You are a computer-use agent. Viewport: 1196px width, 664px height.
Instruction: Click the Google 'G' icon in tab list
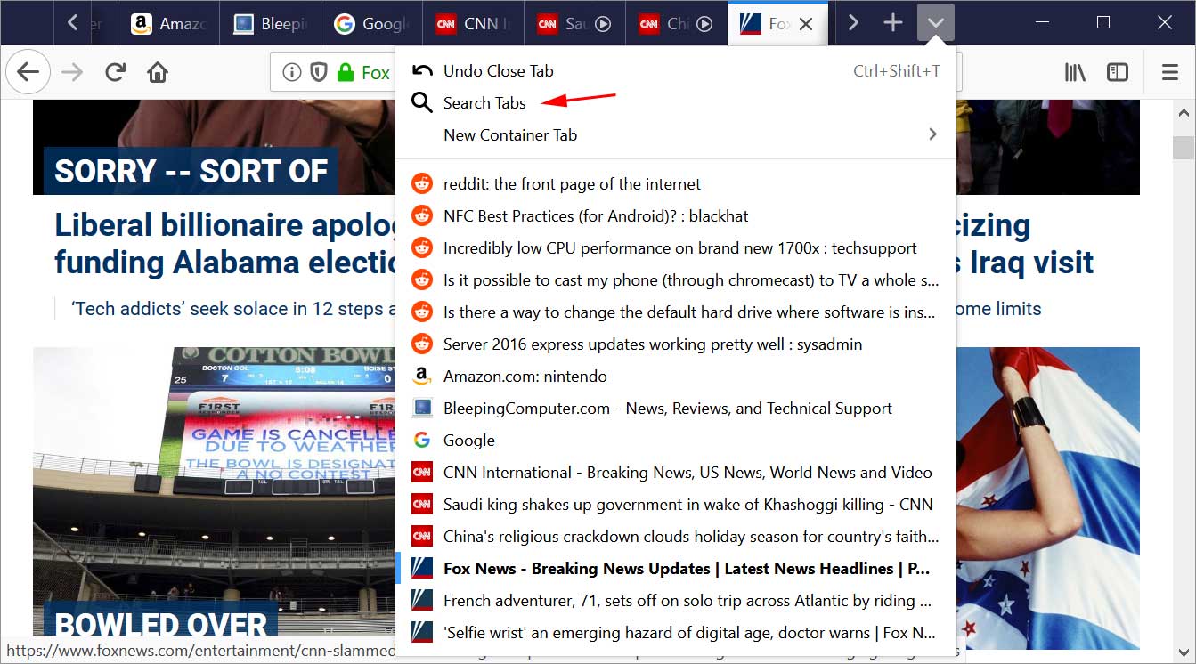422,441
